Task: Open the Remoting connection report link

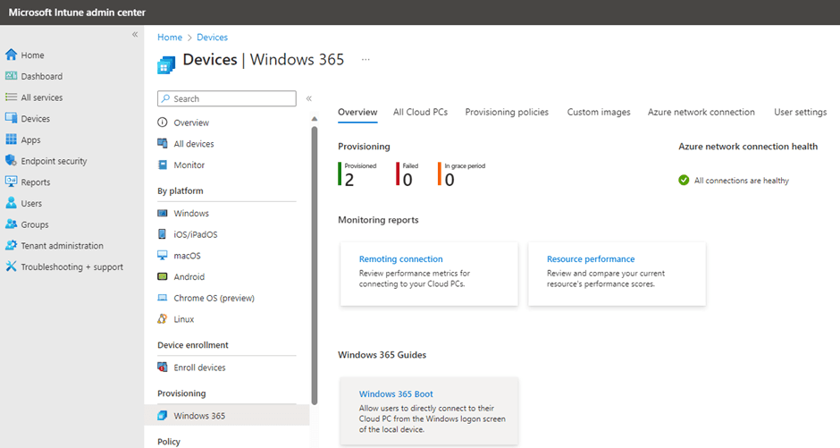Action: (x=400, y=258)
